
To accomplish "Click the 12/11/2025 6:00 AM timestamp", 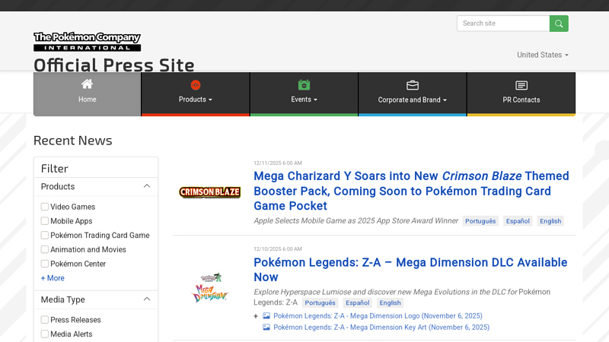I will tap(278, 163).
